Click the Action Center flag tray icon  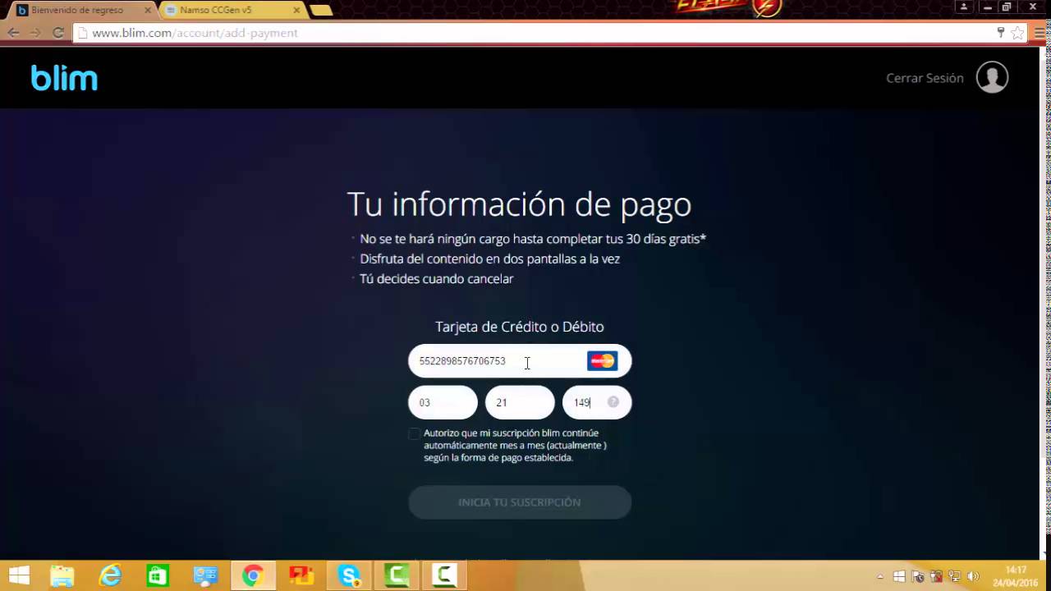918,576
